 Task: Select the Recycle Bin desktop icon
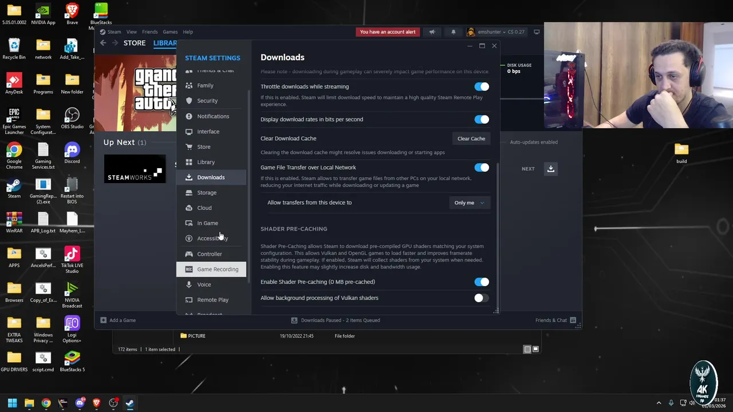click(14, 49)
